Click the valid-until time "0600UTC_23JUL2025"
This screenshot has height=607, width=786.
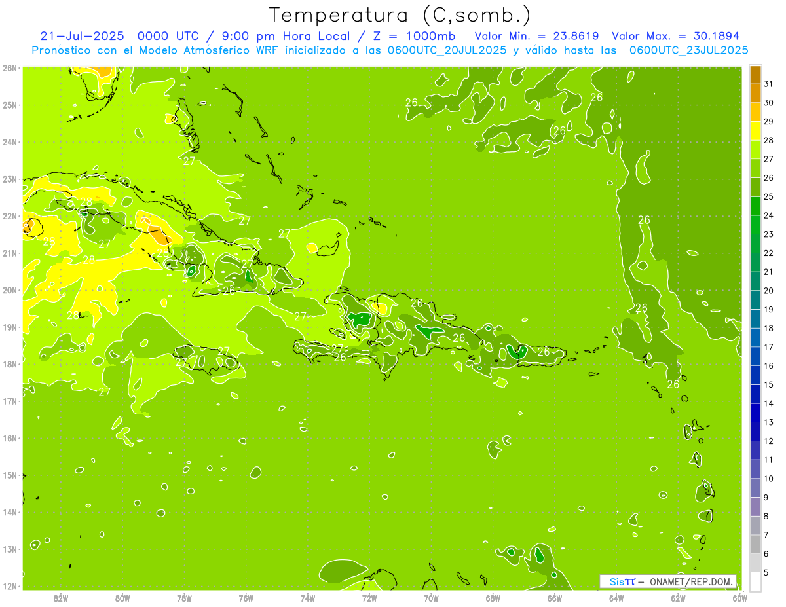pos(688,50)
